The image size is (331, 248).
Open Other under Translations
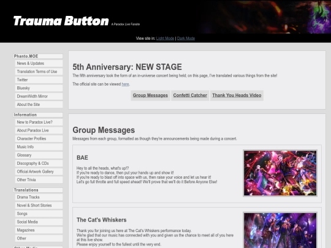(x=39, y=238)
